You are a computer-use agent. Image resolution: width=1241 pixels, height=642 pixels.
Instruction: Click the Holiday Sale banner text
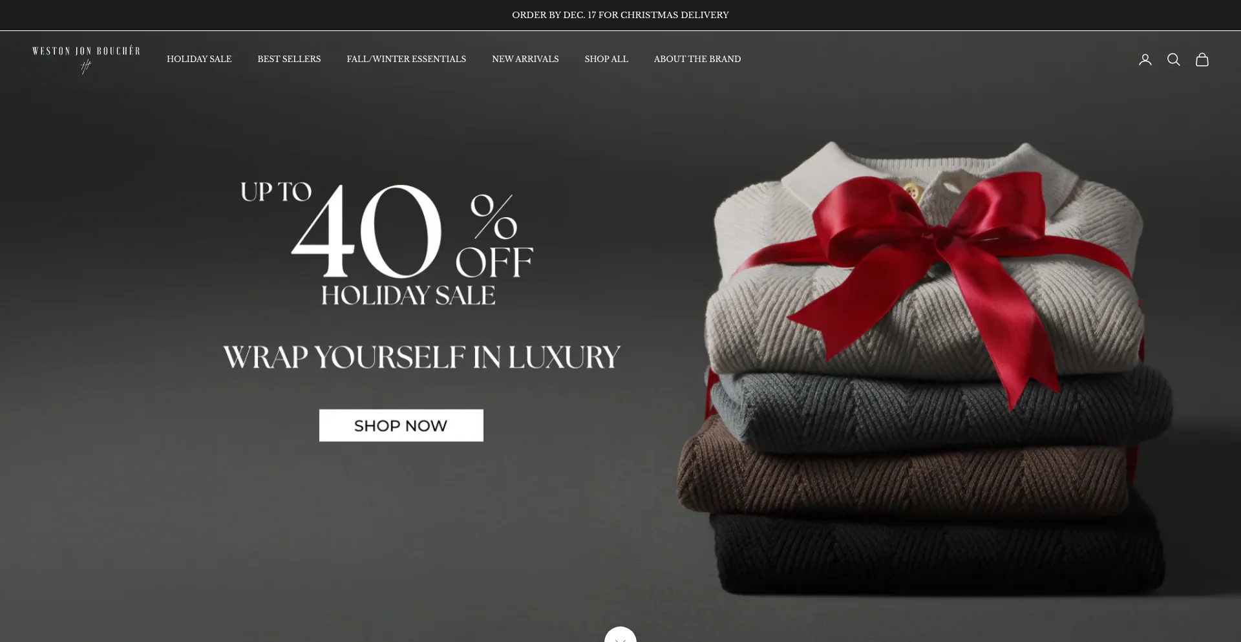[408, 295]
